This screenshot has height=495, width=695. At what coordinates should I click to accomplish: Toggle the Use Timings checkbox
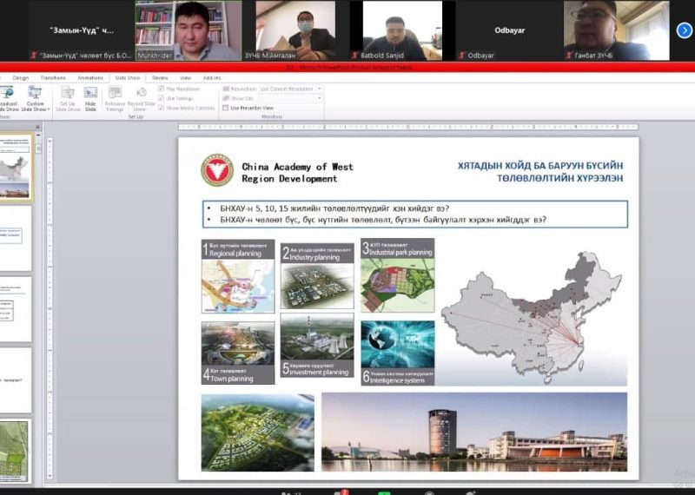(162, 98)
